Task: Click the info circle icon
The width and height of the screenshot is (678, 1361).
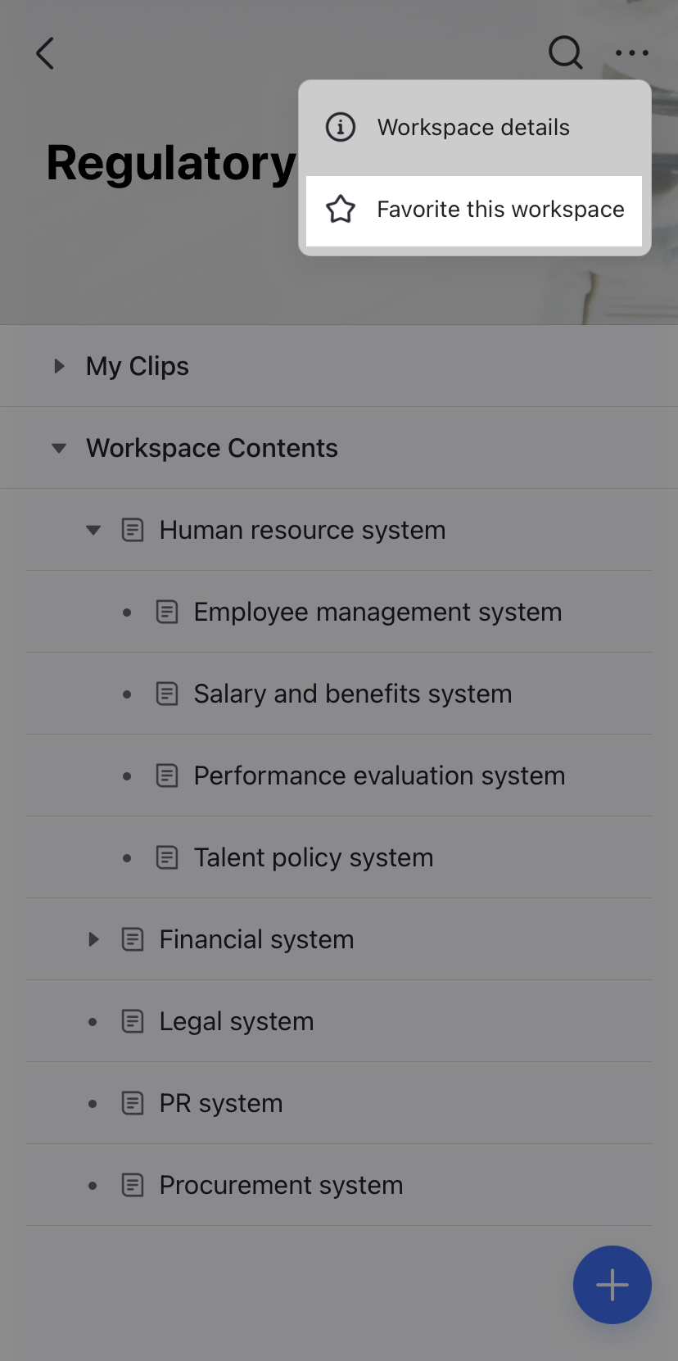Action: coord(341,128)
